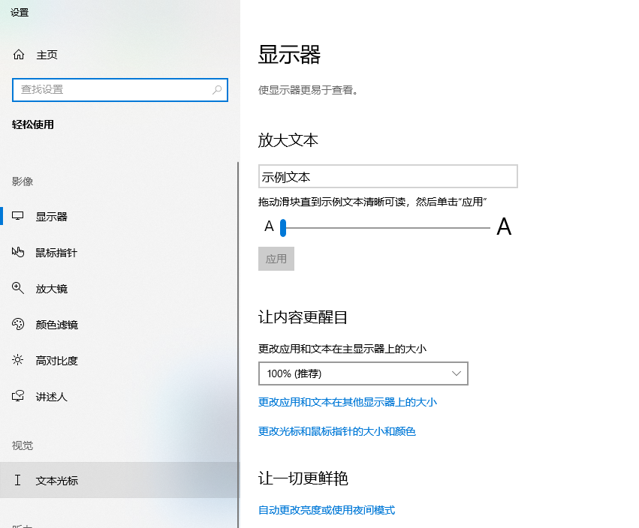This screenshot has height=528, width=639.
Task: Open link 更改光标和鼠标指针的大小和颜色
Action: point(337,431)
